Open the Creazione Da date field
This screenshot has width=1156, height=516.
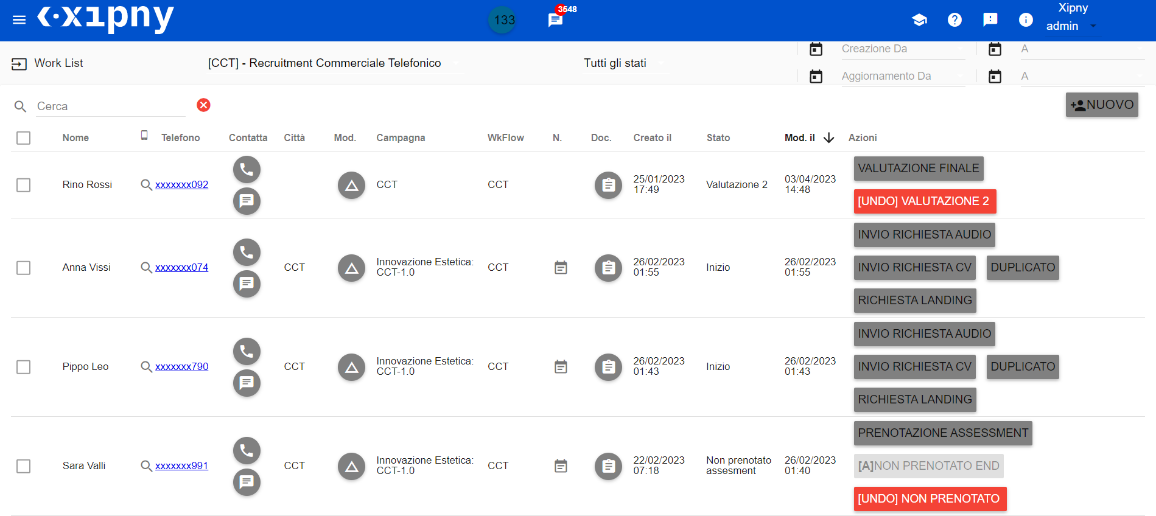pos(903,49)
